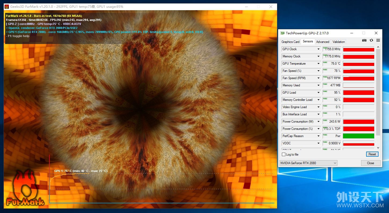
Task: Click the Bus Interface Load value 1 %
Action: coord(332,114)
